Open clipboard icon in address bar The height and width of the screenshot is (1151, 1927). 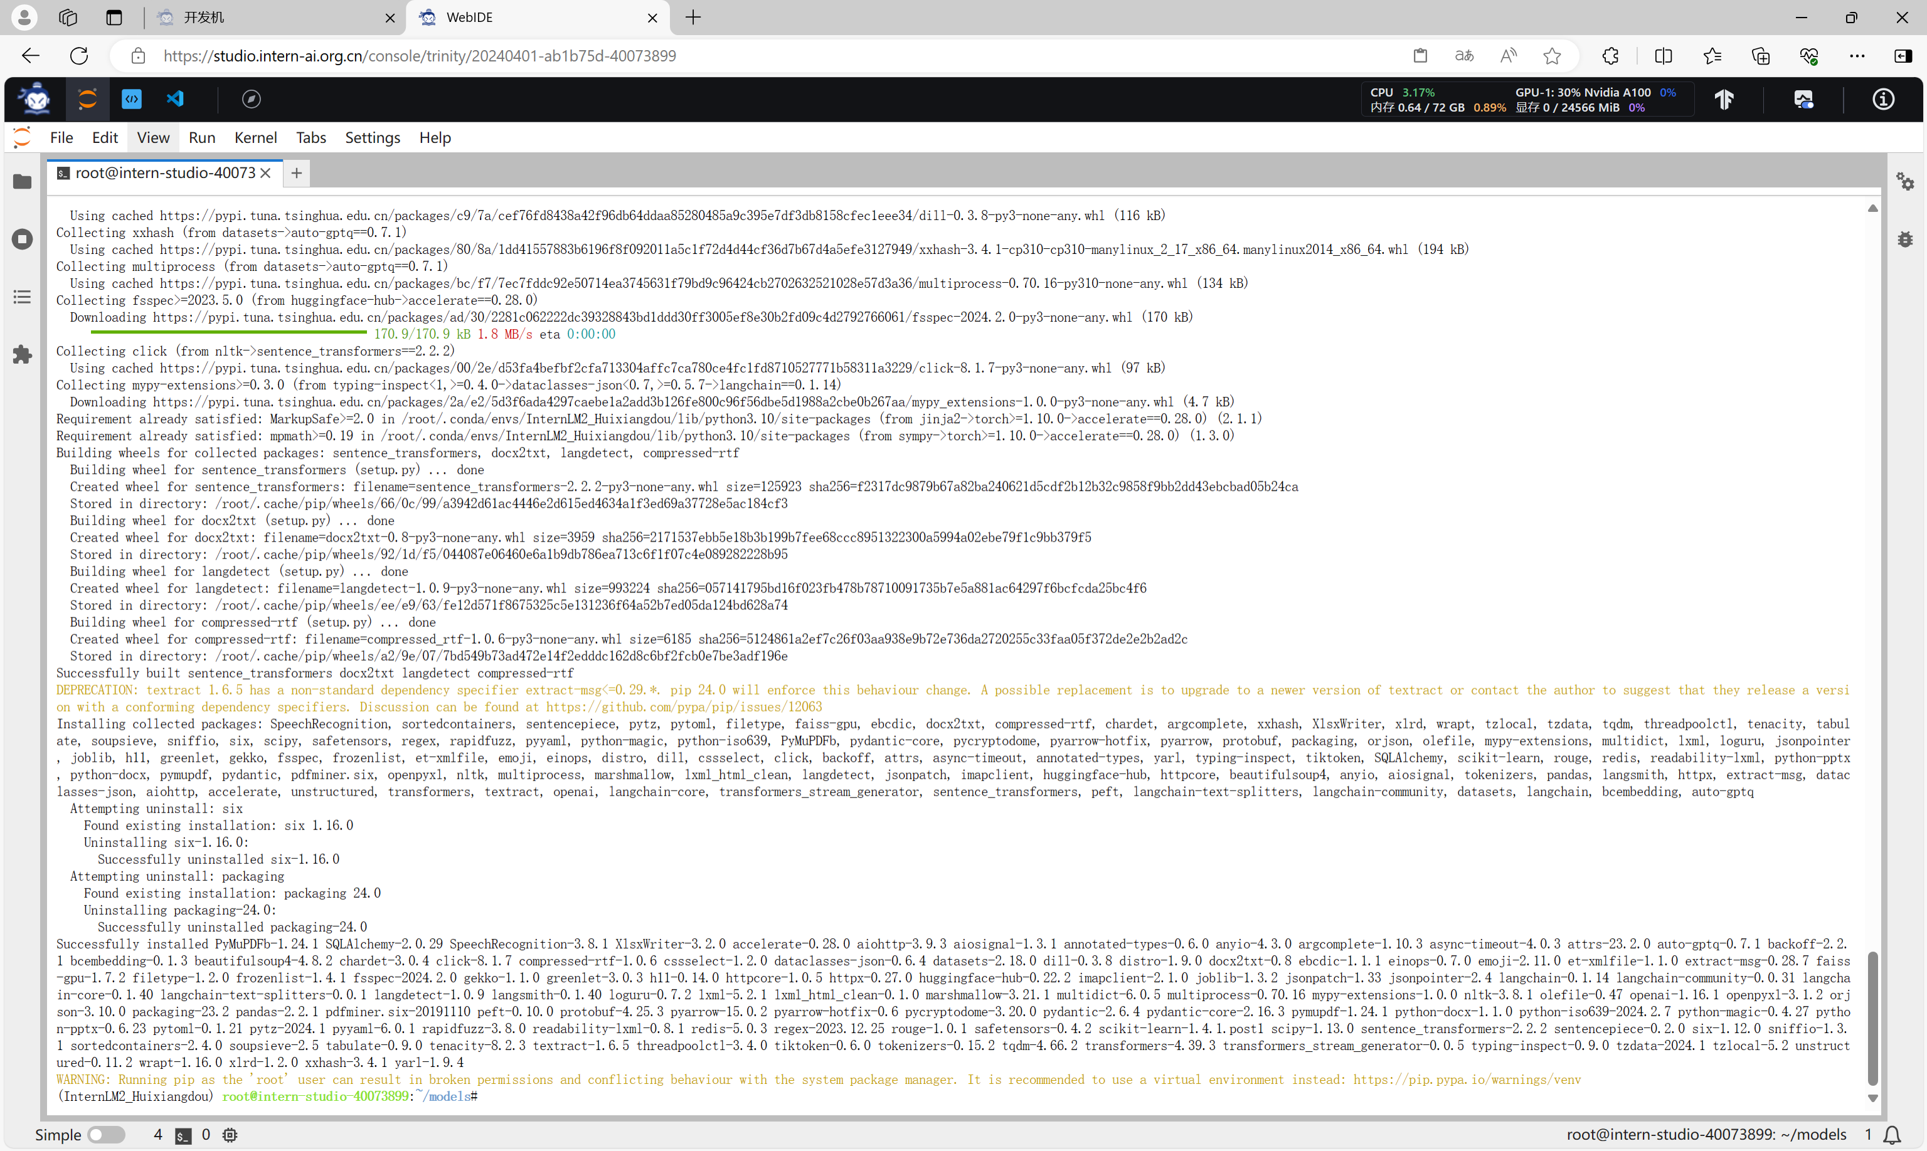(1420, 56)
